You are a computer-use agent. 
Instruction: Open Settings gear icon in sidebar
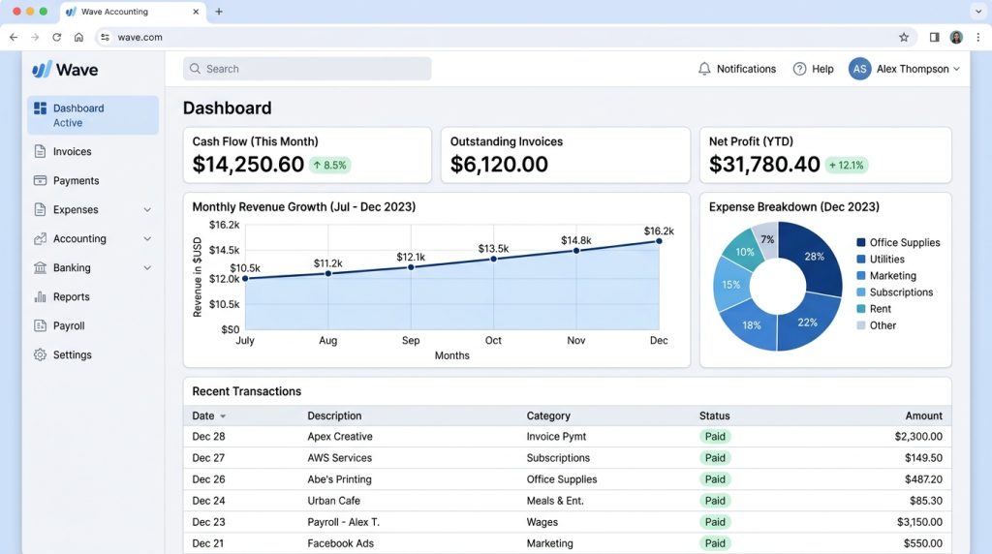(x=40, y=354)
